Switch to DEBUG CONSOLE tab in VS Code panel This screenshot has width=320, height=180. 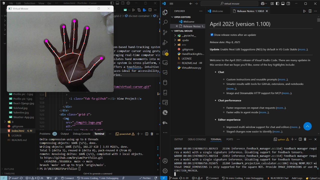(197, 139)
